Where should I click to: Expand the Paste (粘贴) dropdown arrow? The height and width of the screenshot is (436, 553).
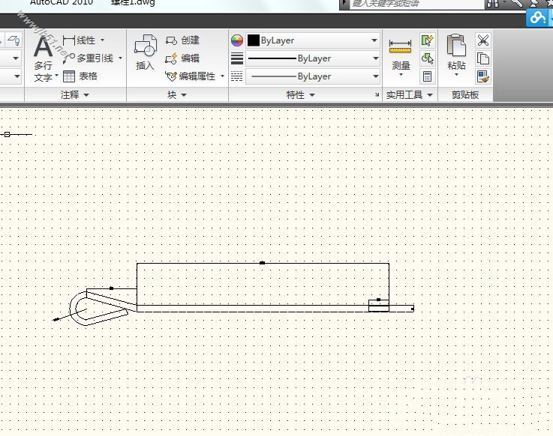pos(456,75)
